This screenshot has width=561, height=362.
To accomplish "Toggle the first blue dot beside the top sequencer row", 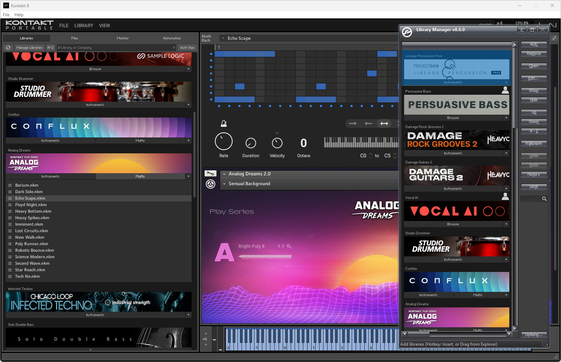I will 211,54.
